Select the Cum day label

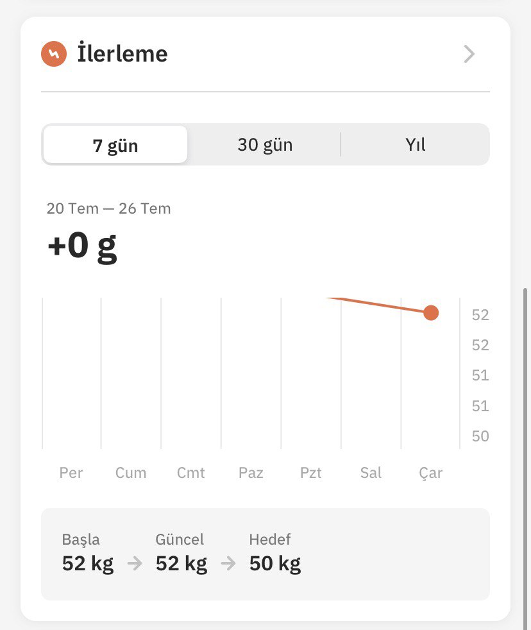pos(131,472)
